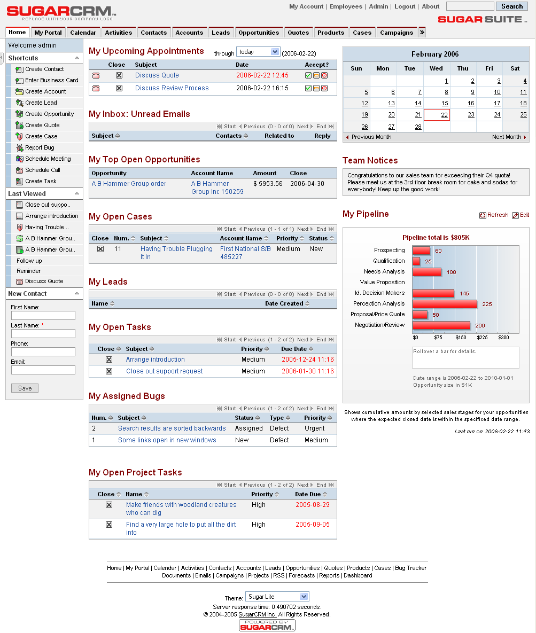Open the My Portal tab
536x633 pixels.
[48, 33]
